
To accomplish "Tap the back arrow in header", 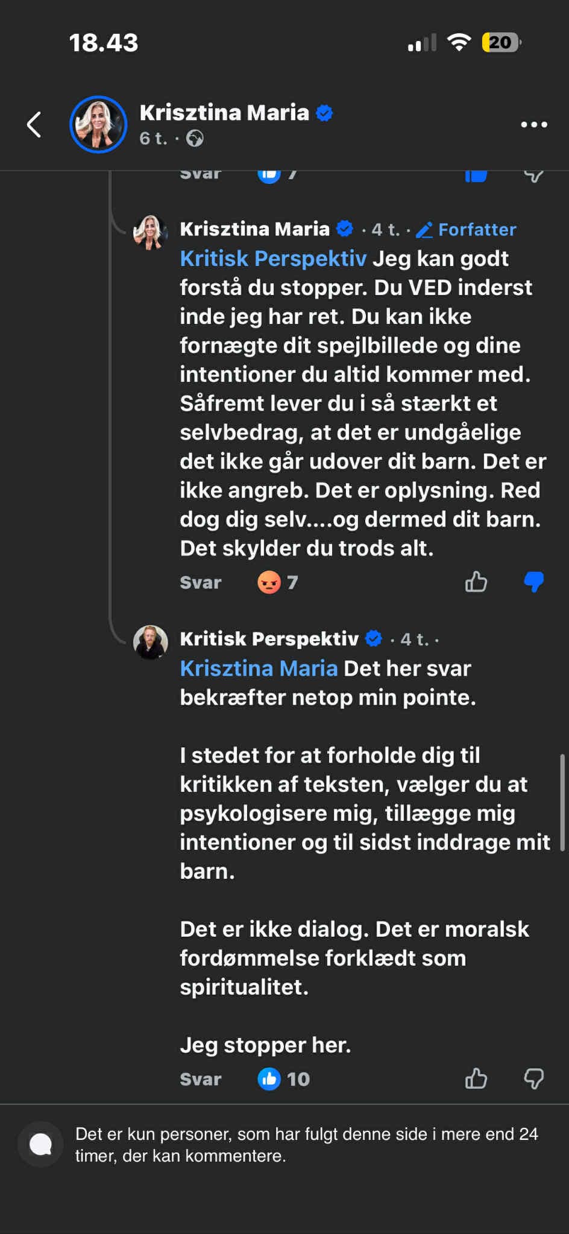I will 34,125.
